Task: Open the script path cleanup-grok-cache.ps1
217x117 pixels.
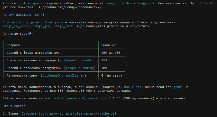Action: (69, 113)
